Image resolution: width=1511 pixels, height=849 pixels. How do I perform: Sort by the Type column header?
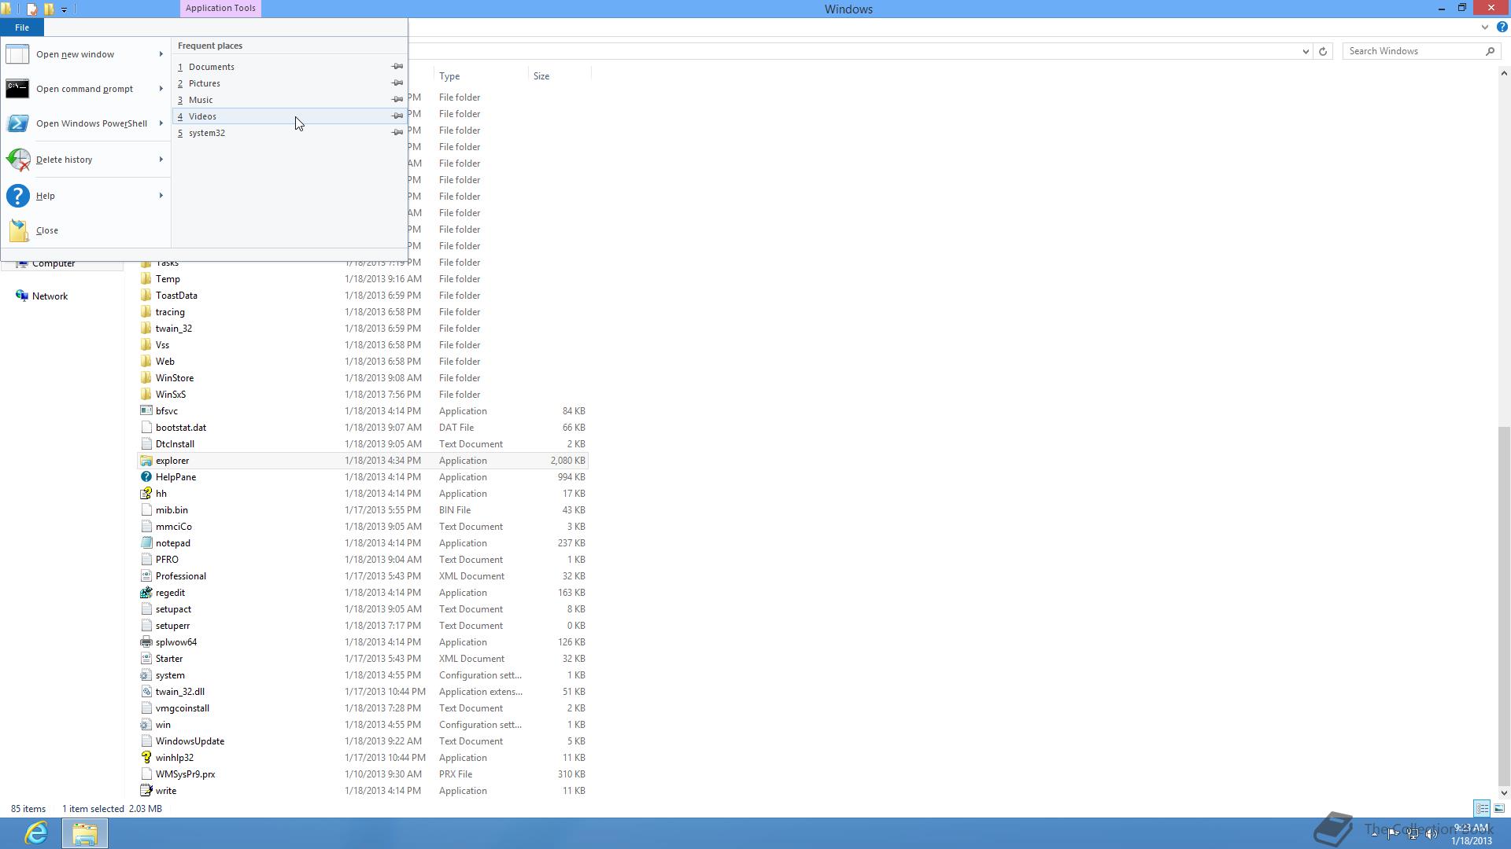[481, 76]
